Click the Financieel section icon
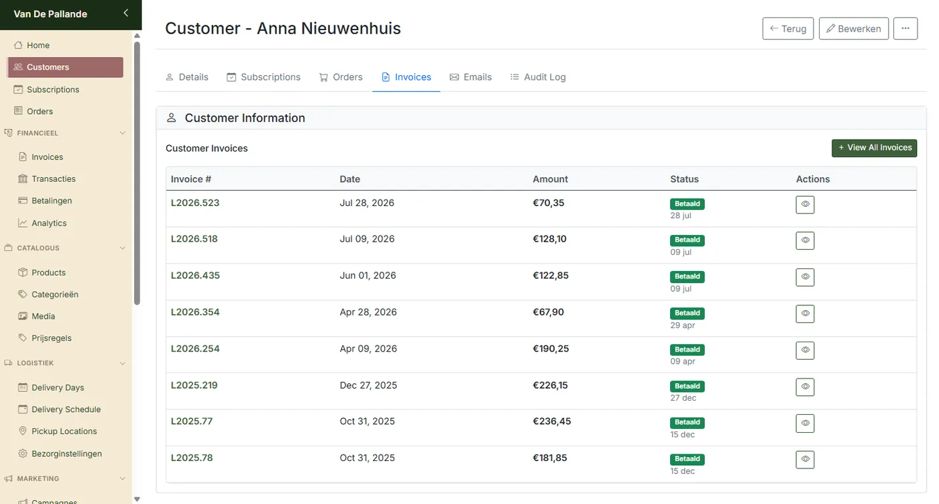 tap(8, 133)
